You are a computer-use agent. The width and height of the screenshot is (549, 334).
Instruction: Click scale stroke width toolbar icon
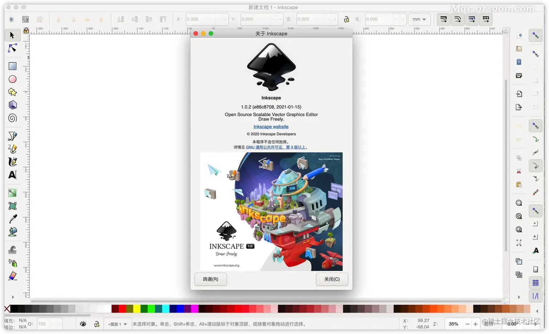coord(443,19)
